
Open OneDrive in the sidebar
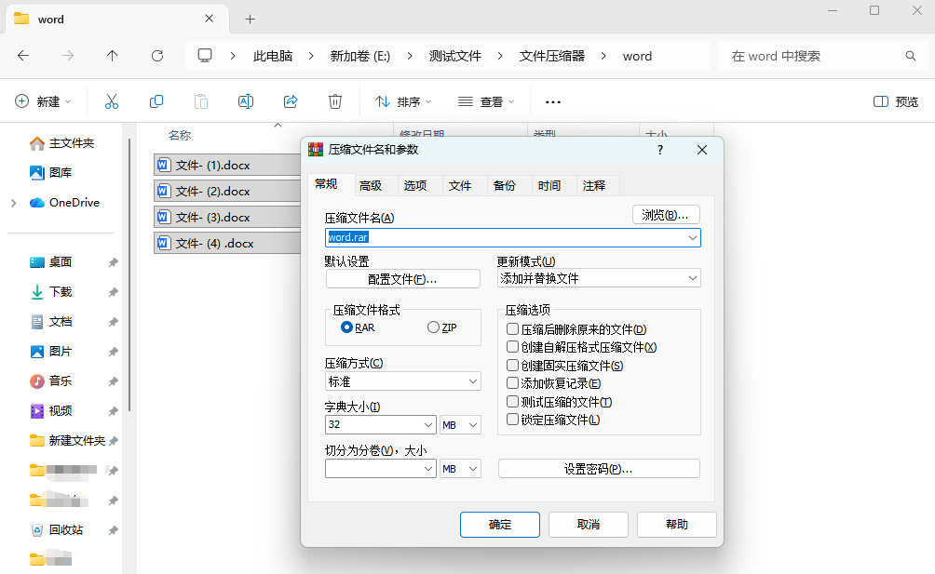tap(65, 203)
